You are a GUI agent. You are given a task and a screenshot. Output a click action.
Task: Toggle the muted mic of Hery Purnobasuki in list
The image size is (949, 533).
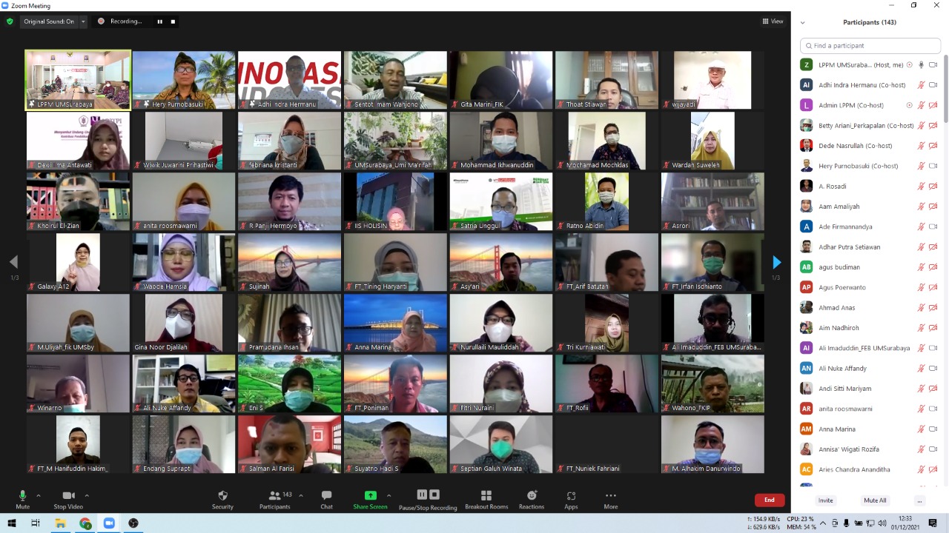(921, 166)
